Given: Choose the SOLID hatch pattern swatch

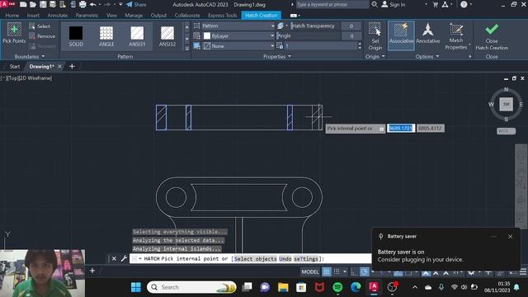Looking at the screenshot, I should pos(76,36).
